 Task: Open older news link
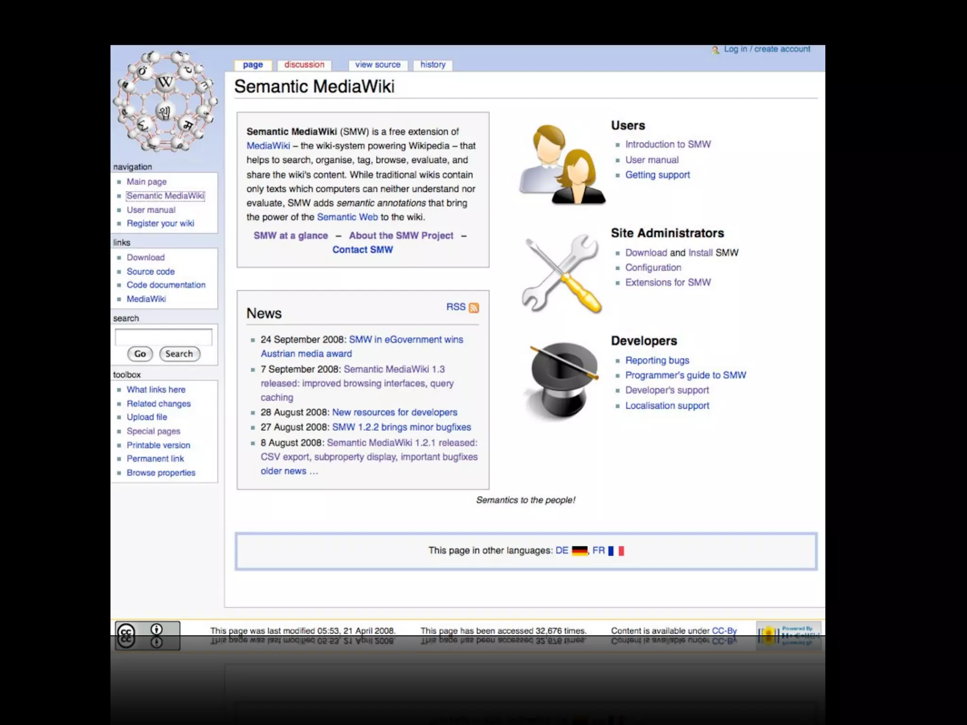pyautogui.click(x=289, y=471)
